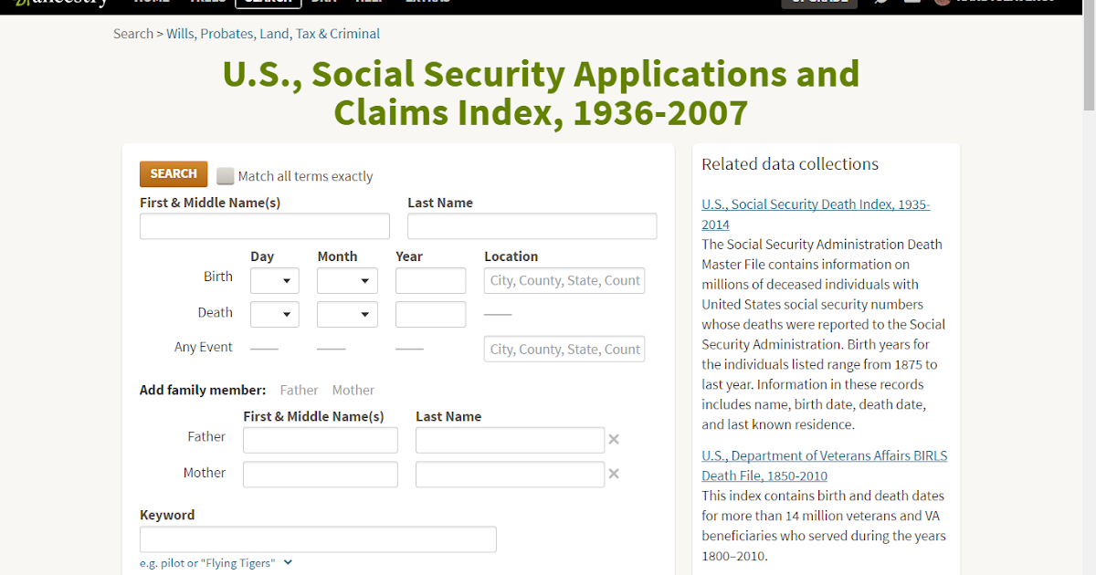Viewport: 1096px width, 575px height.
Task: Open the Death Day dropdown
Action: coord(275,314)
